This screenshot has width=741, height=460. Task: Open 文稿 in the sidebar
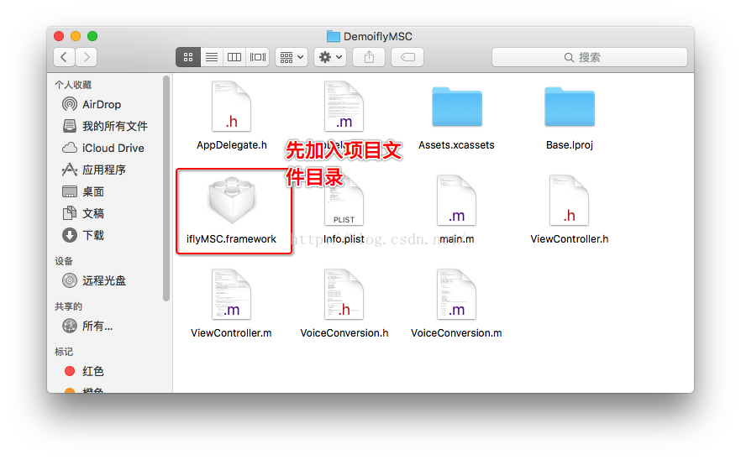click(83, 213)
